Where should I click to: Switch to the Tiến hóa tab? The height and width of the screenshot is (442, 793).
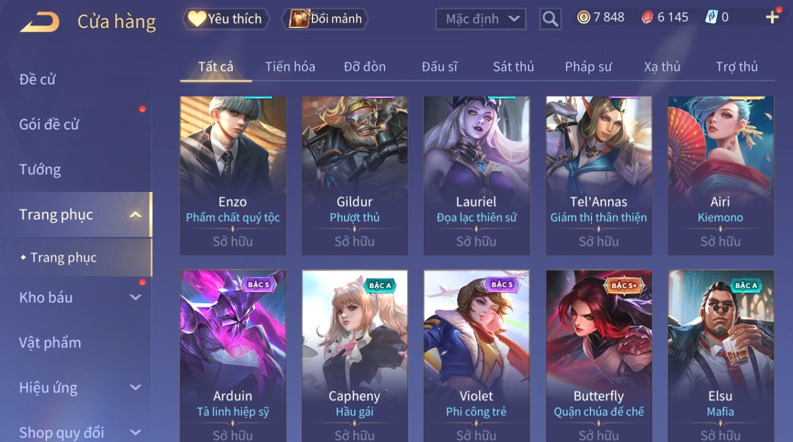[x=290, y=67]
